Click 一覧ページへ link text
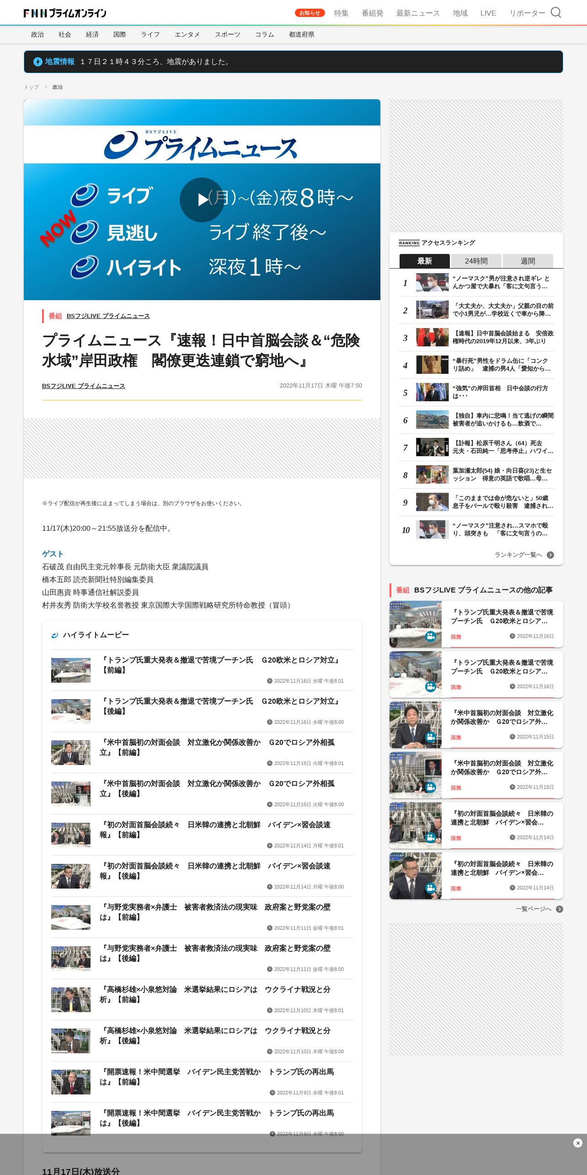587x1175 pixels. (x=534, y=909)
